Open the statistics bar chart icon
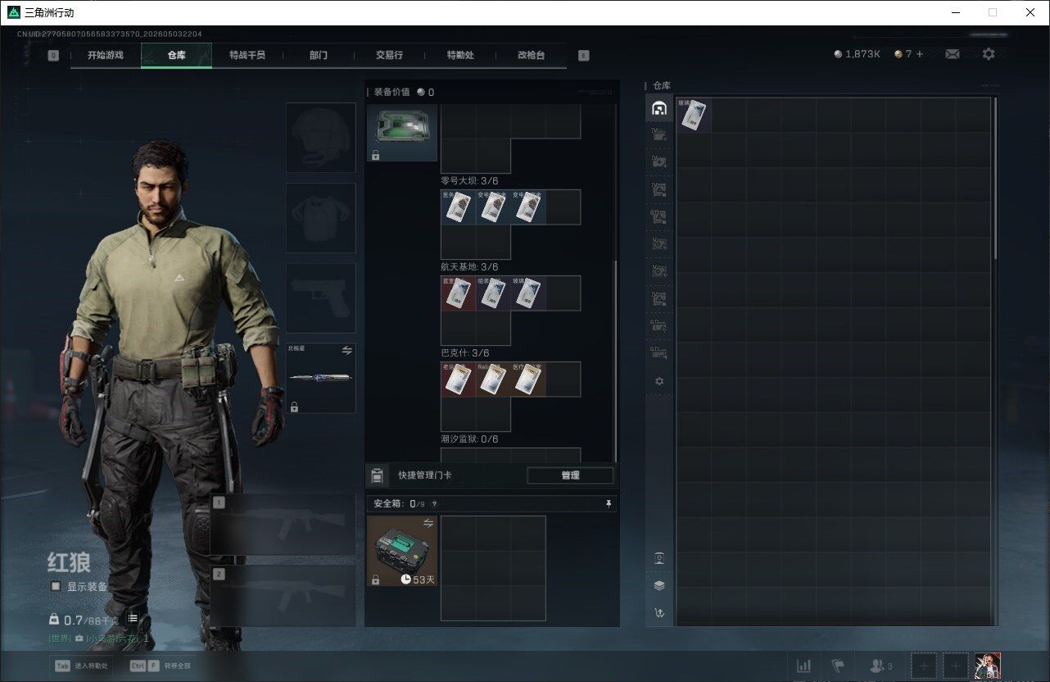Screen dimensions: 1050x682 click(804, 666)
